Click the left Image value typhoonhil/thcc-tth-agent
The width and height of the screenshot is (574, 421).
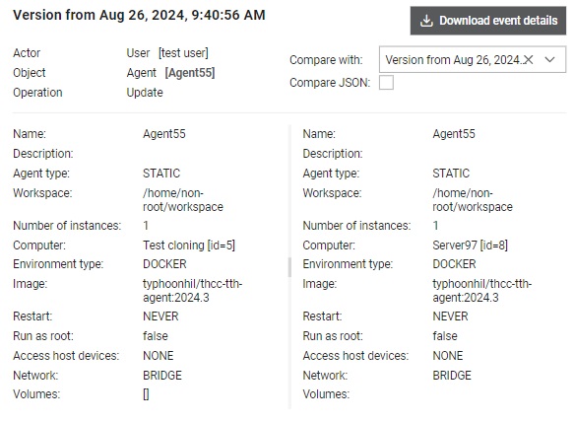tap(193, 291)
